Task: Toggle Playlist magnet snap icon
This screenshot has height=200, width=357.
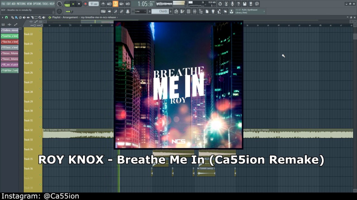Action: tap(6, 17)
